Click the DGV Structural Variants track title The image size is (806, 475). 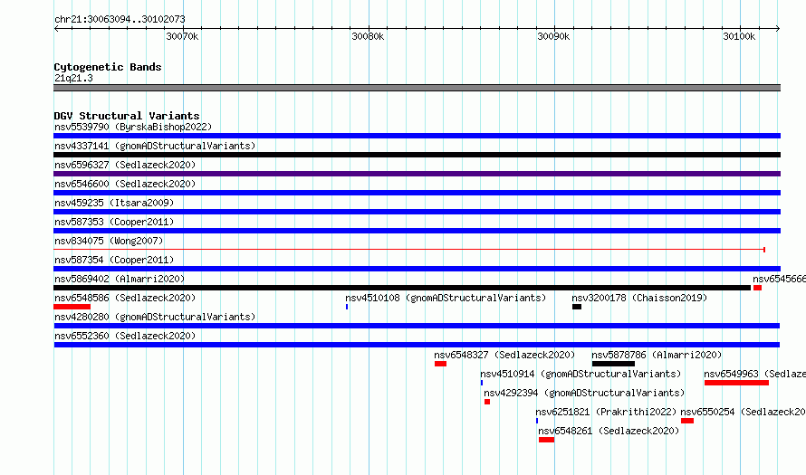[127, 116]
